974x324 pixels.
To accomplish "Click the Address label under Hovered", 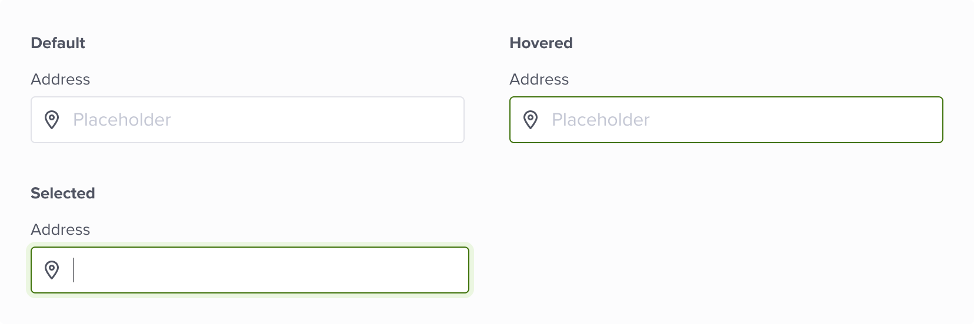I will [x=539, y=79].
